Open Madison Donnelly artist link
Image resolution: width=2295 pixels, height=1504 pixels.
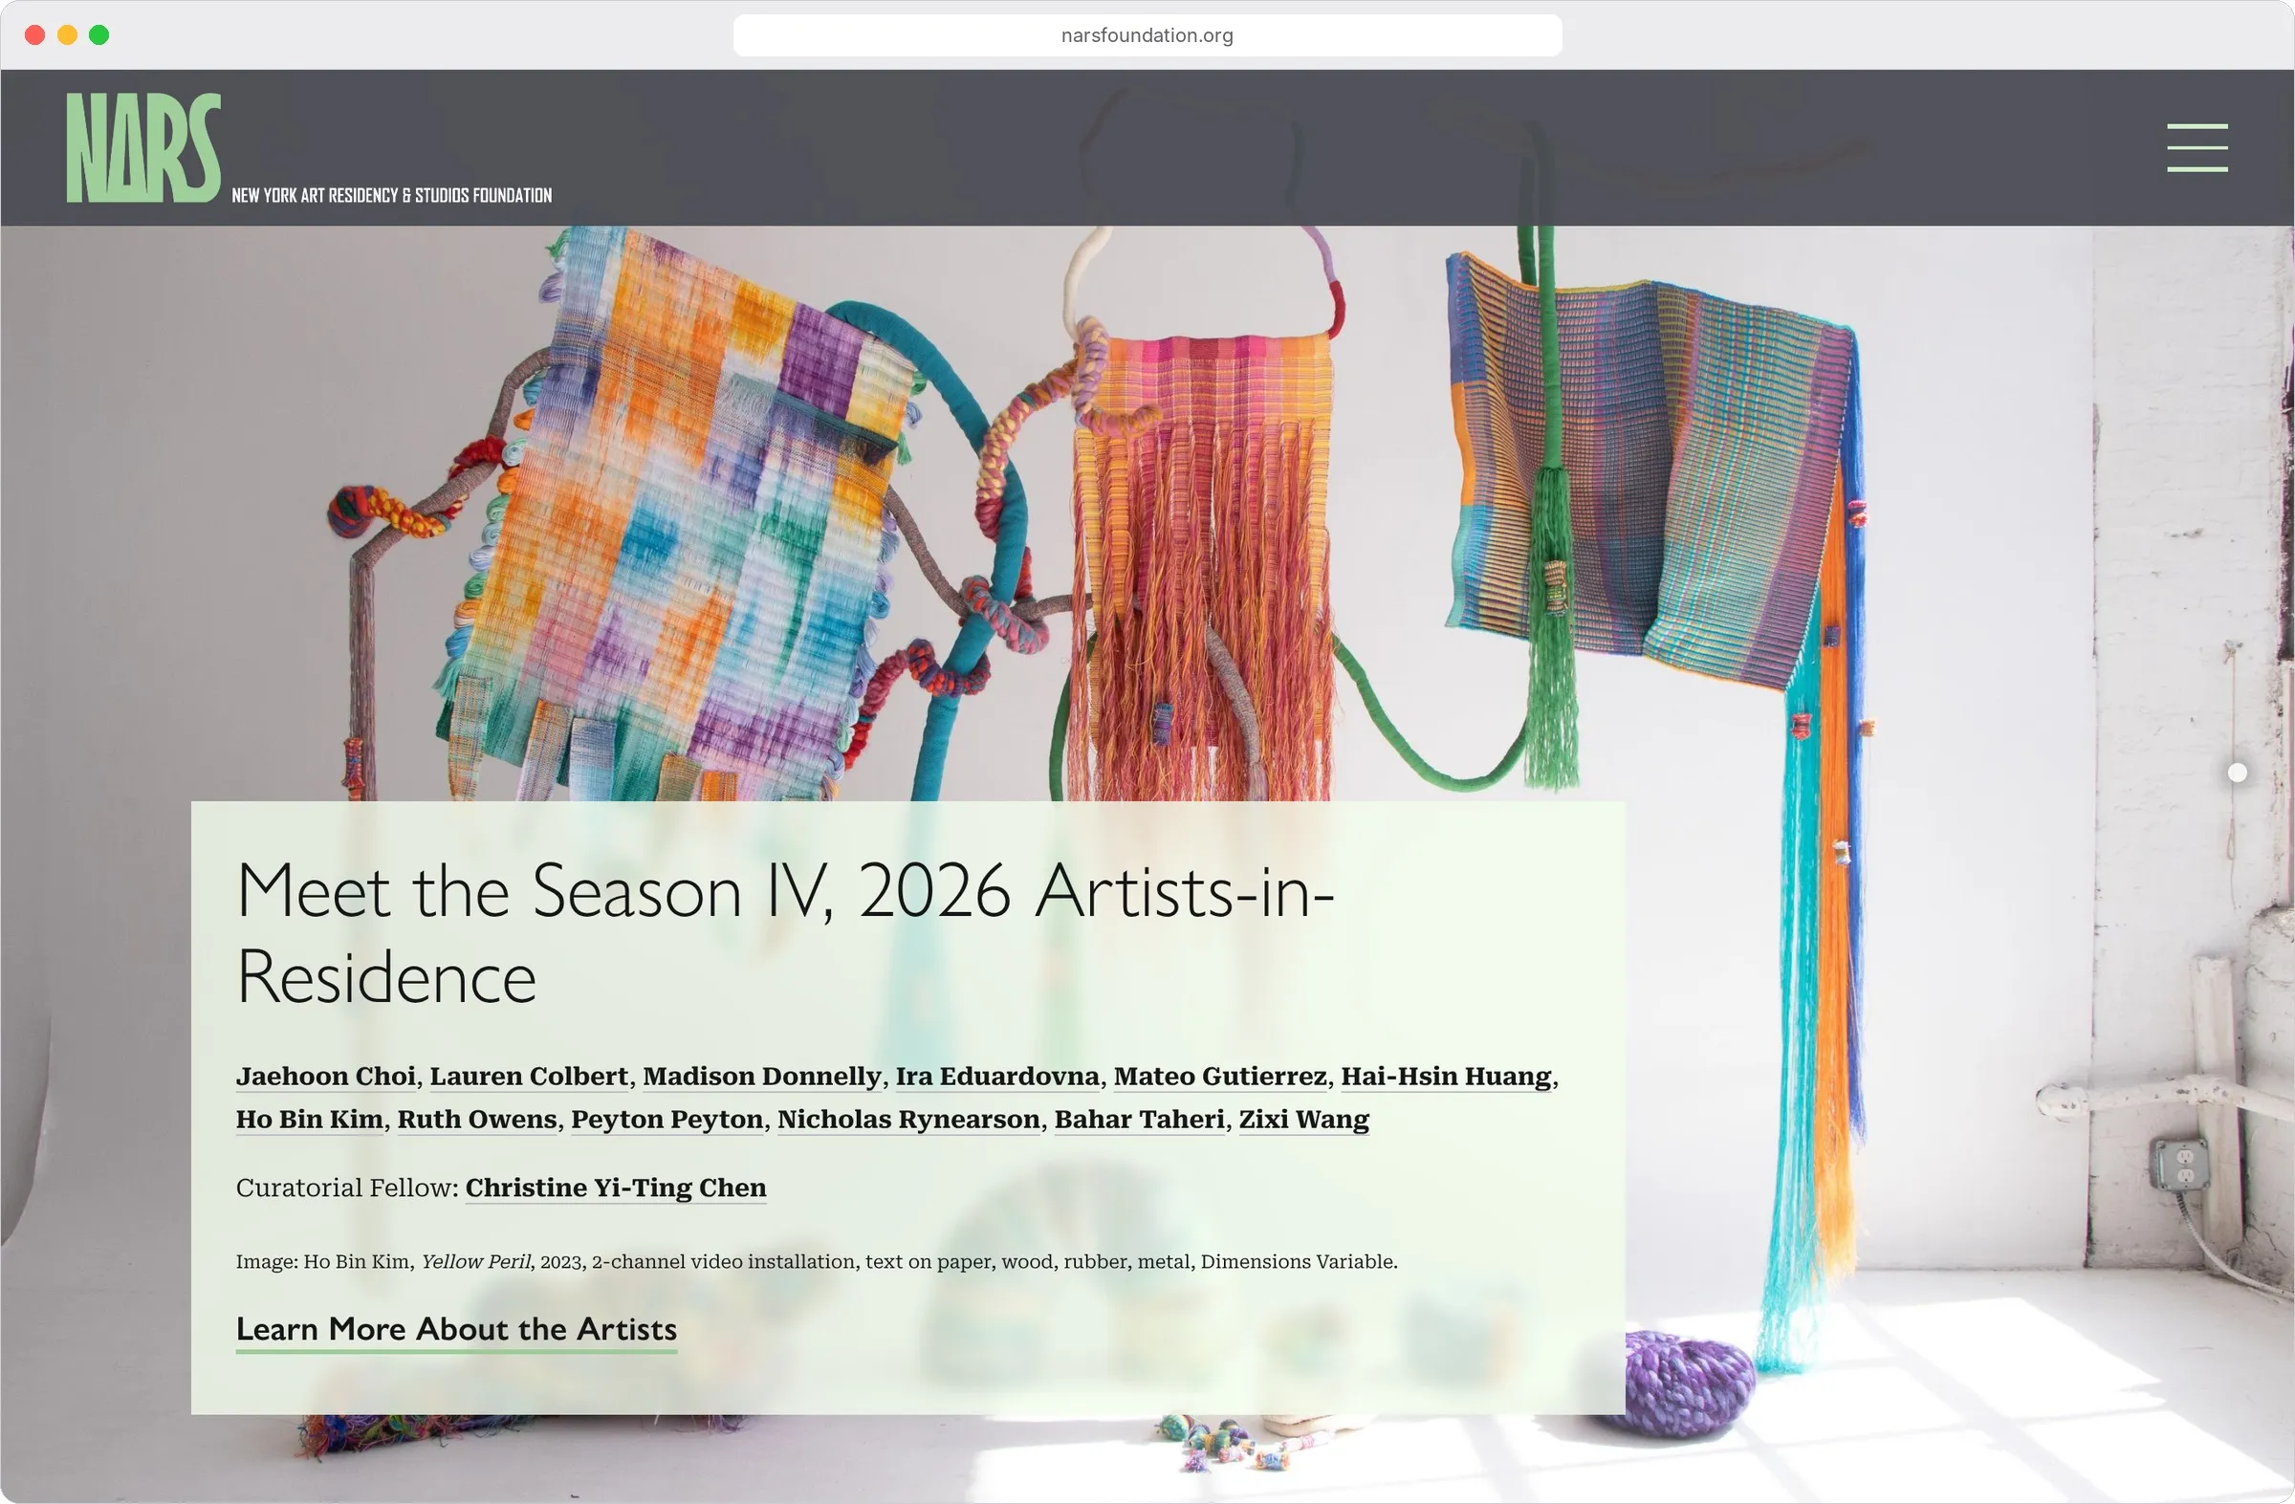[x=762, y=1076]
